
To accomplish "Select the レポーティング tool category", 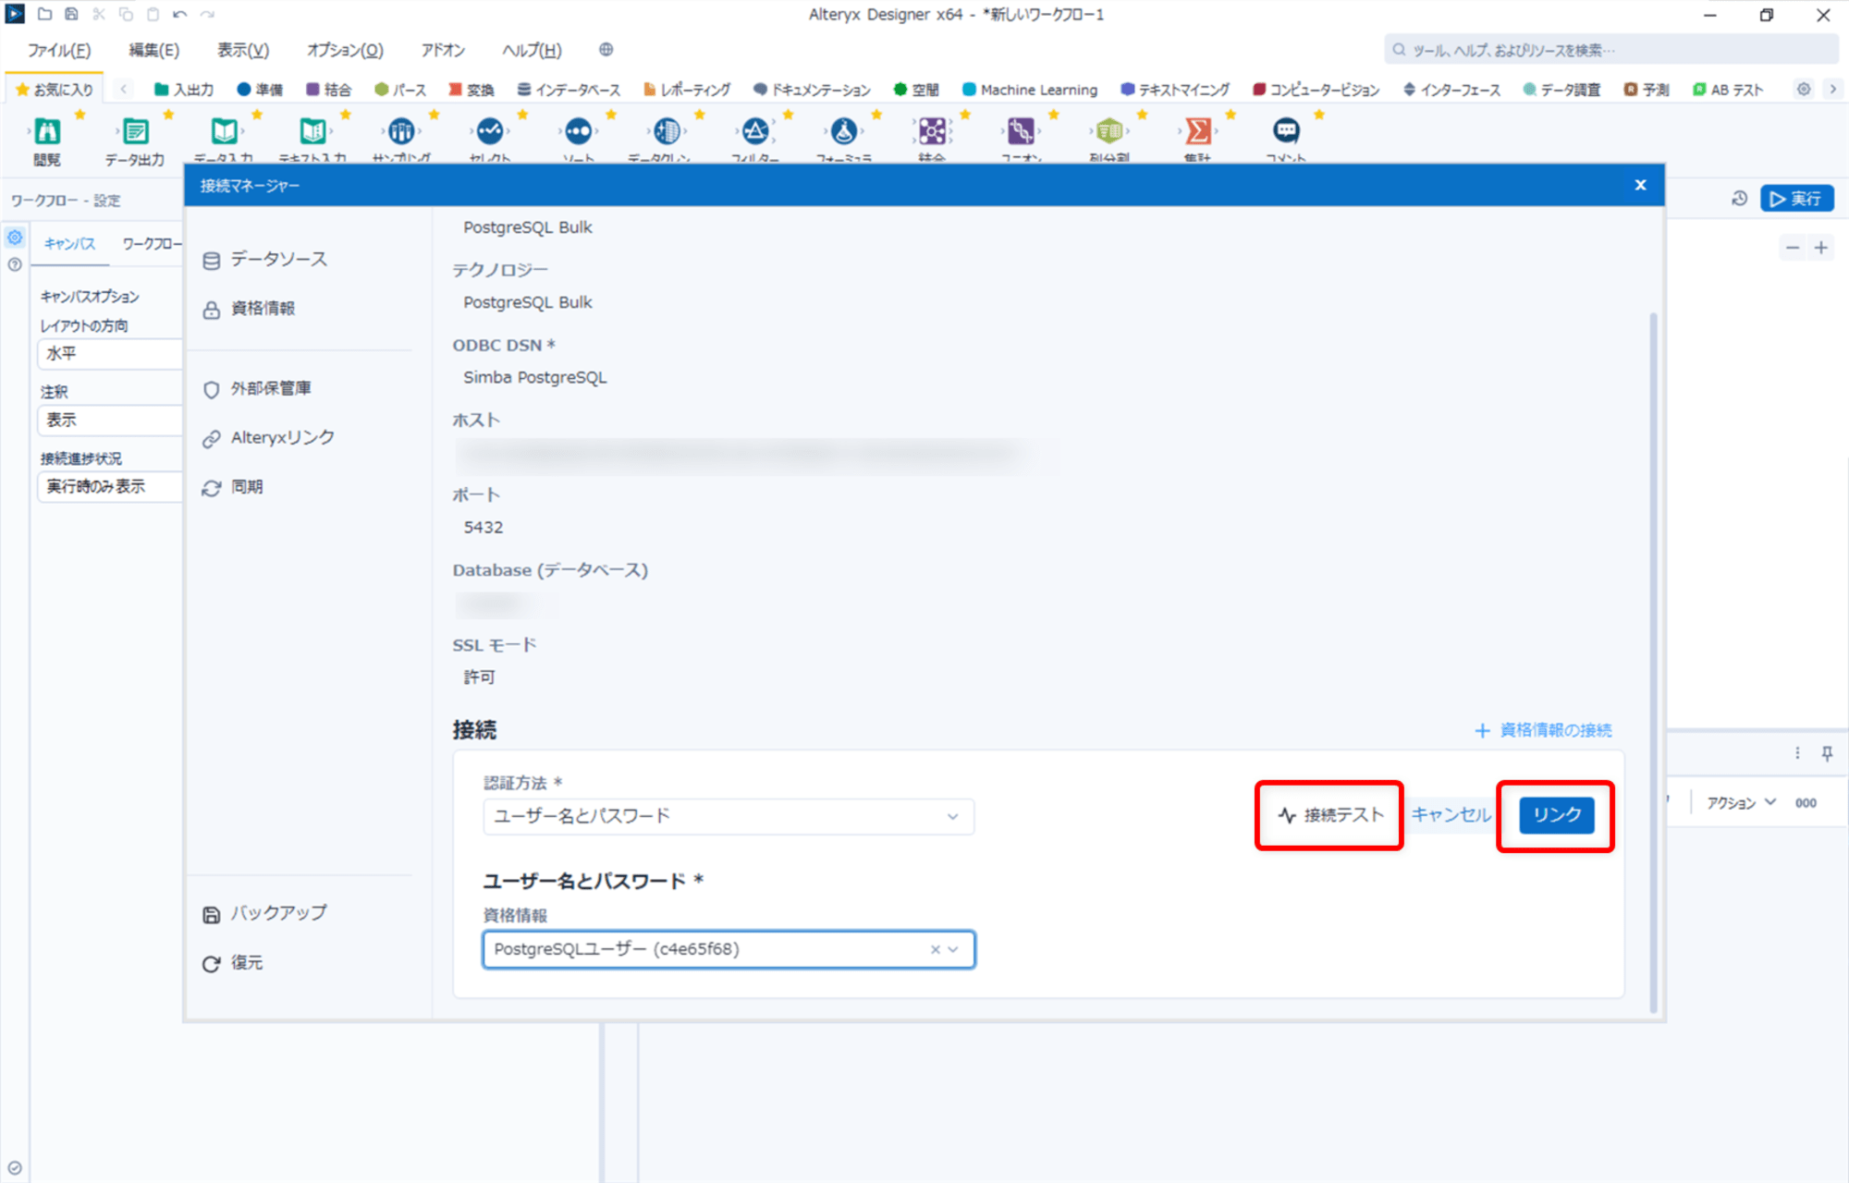I will 687,90.
